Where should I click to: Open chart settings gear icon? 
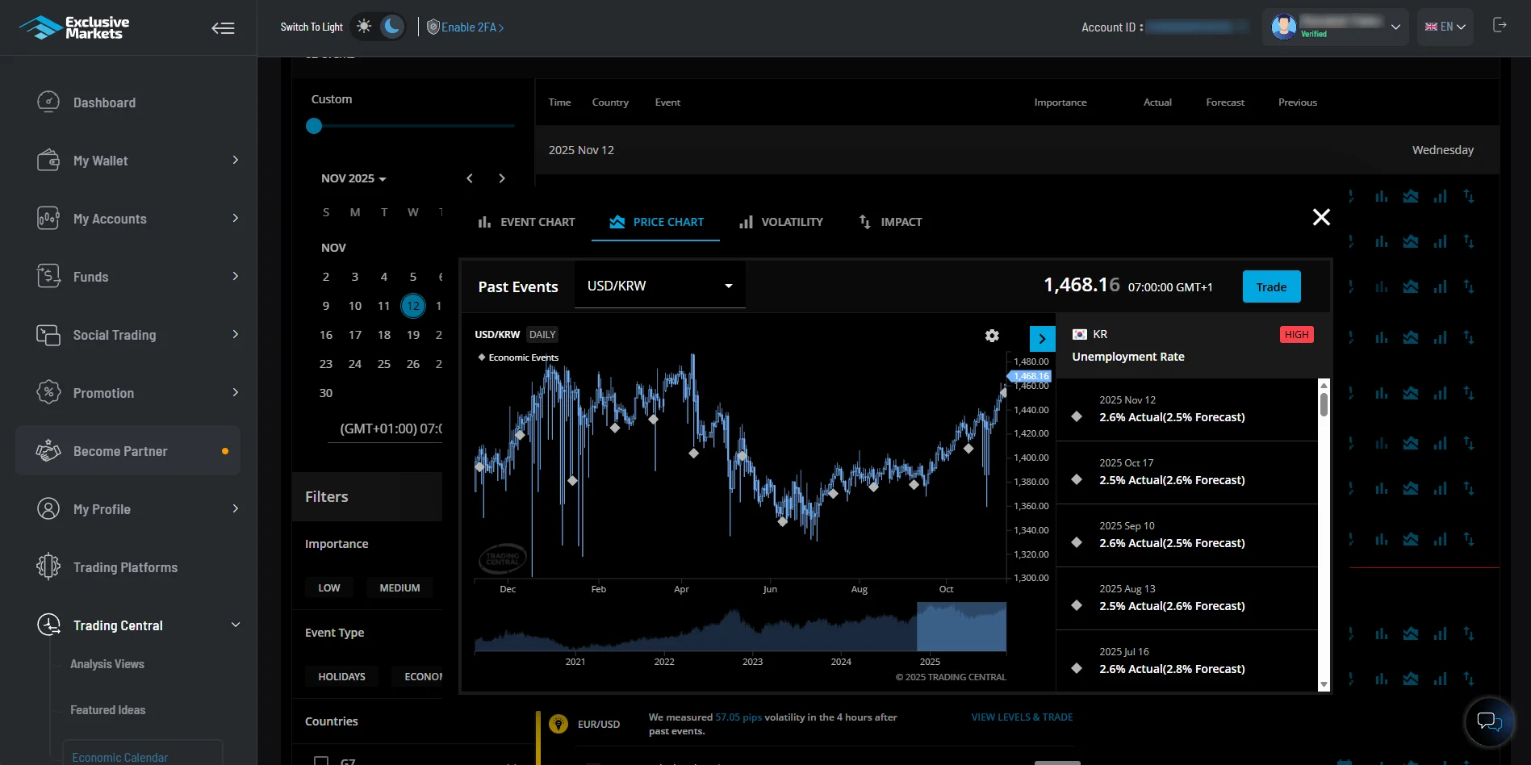[992, 336]
